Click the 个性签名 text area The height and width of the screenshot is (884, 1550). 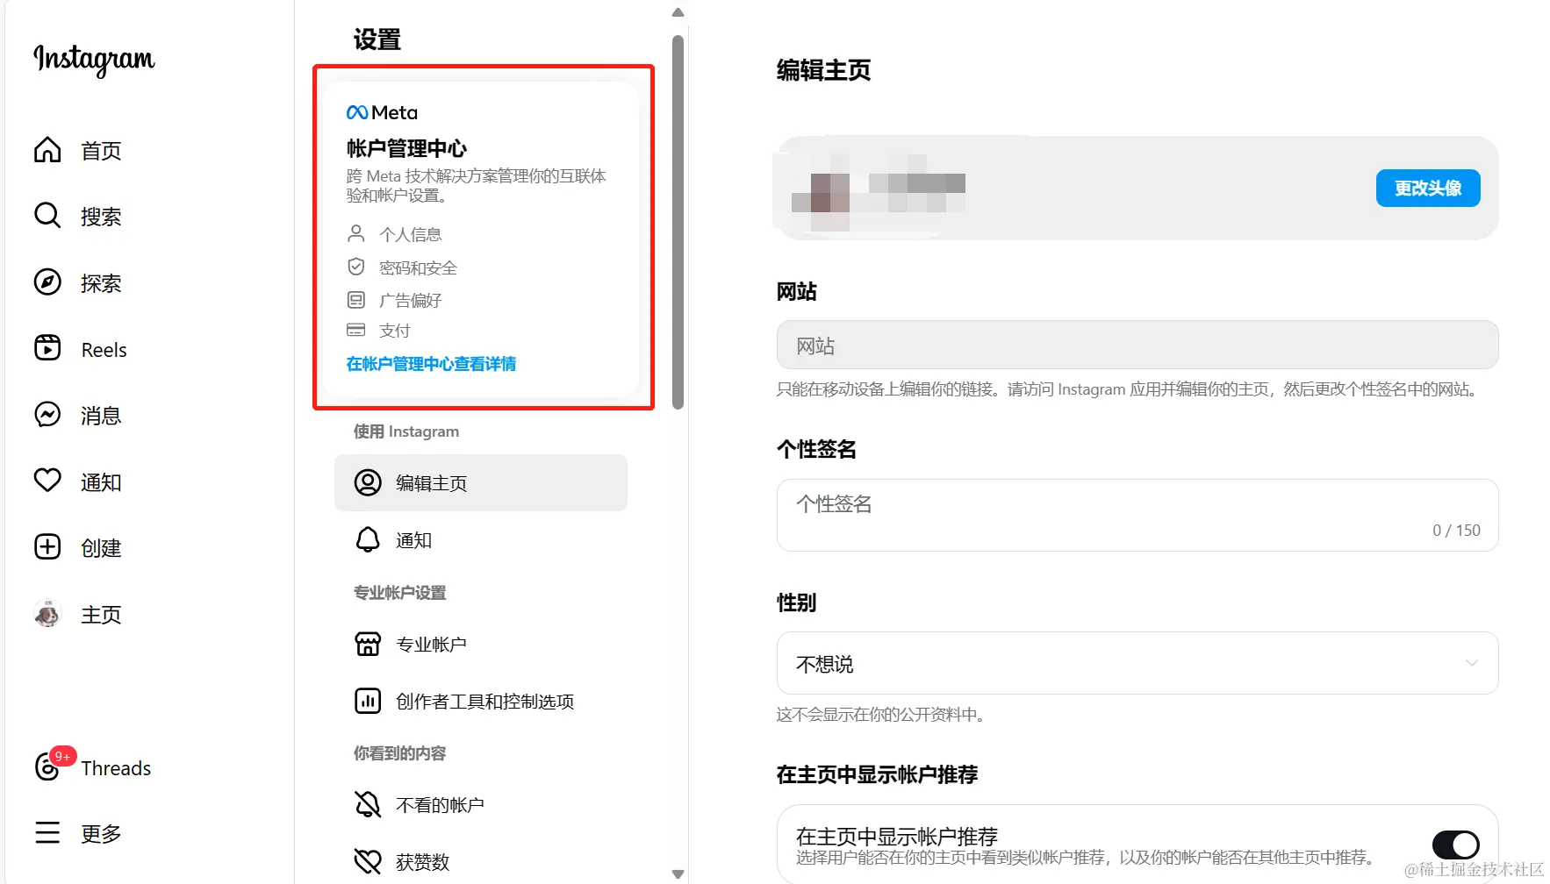1137,515
